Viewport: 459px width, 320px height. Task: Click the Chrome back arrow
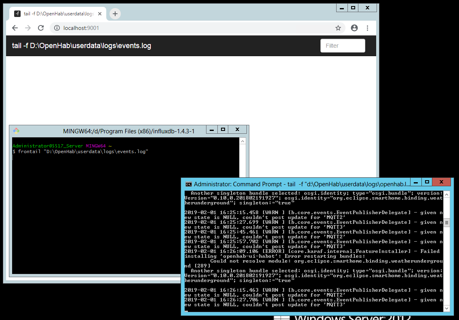pos(15,28)
